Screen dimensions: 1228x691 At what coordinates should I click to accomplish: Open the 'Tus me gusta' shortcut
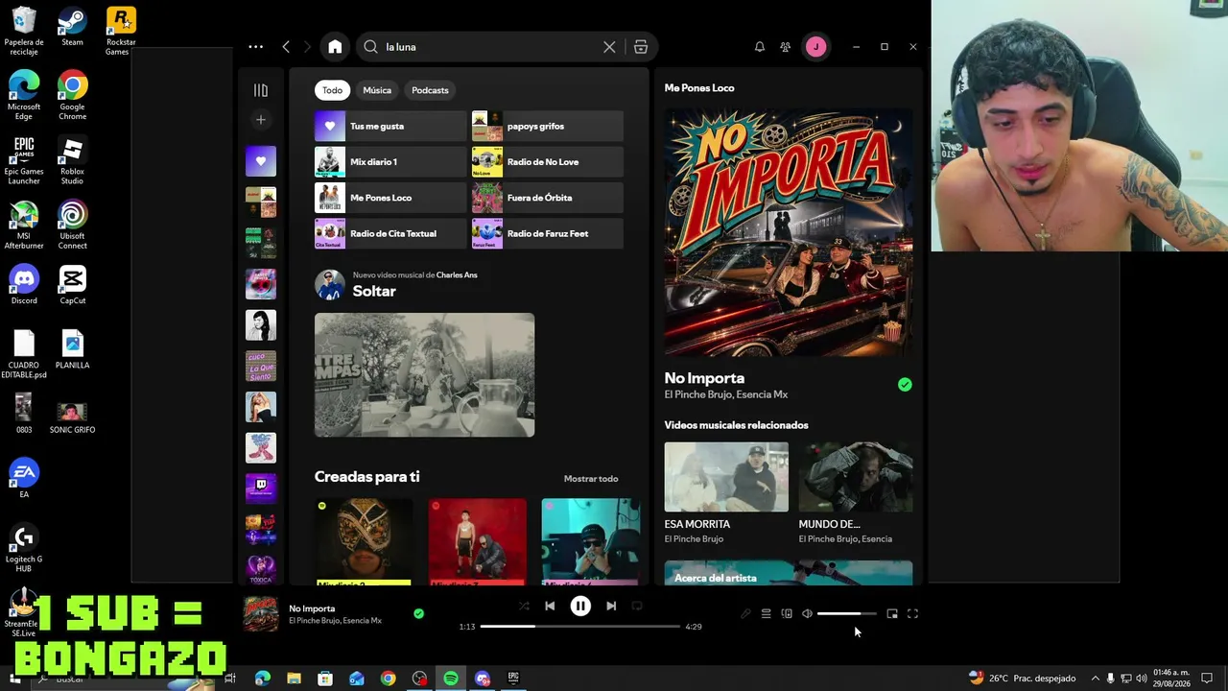coord(390,126)
